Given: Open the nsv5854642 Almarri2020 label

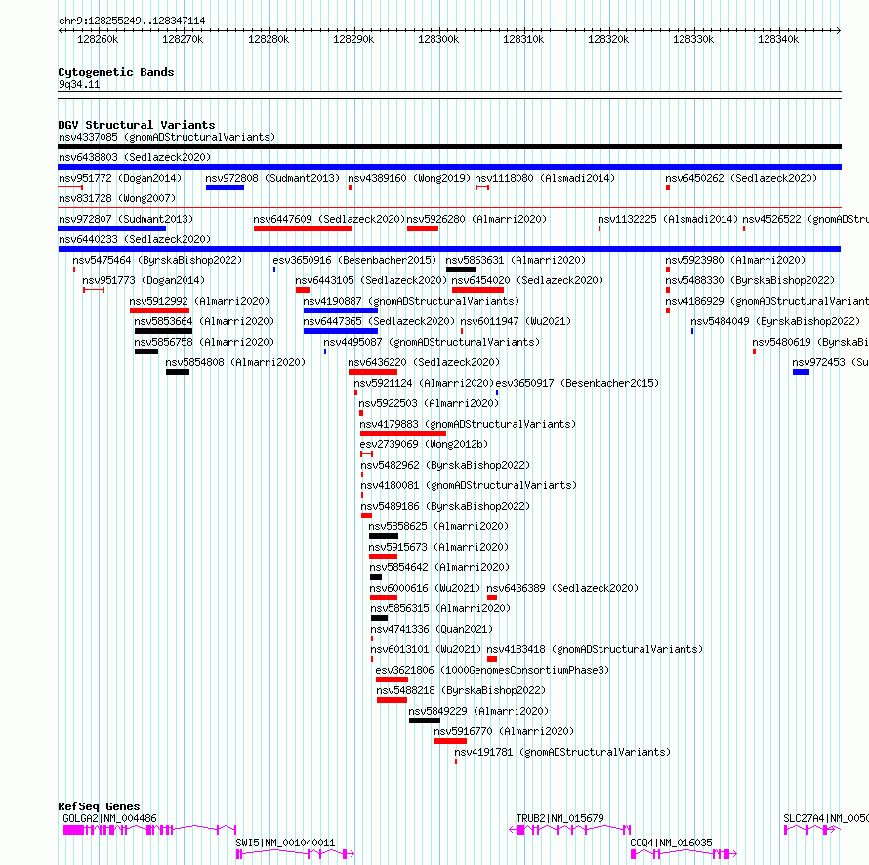Looking at the screenshot, I should click(439, 567).
